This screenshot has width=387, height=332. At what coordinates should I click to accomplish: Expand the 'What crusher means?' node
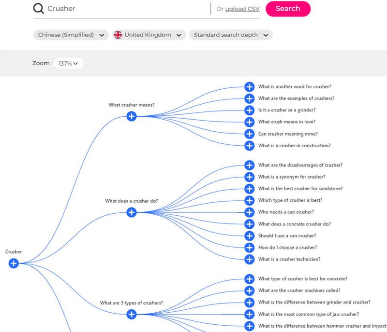tap(132, 116)
